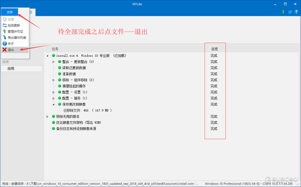
Task: Click the disabled 设置 gear menu entry
Action: coord(15,19)
